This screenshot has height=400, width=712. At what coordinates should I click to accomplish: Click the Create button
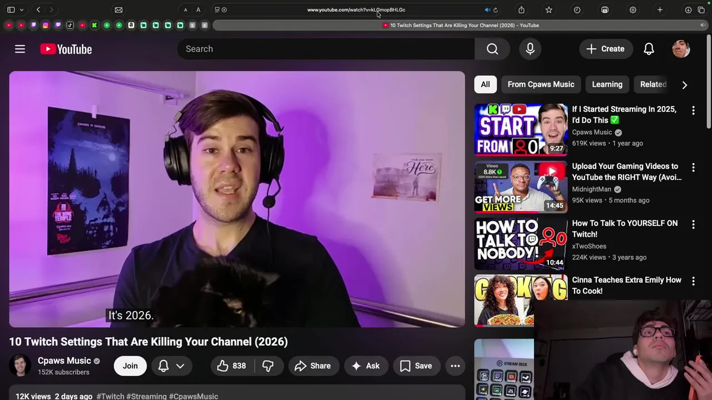[606, 49]
